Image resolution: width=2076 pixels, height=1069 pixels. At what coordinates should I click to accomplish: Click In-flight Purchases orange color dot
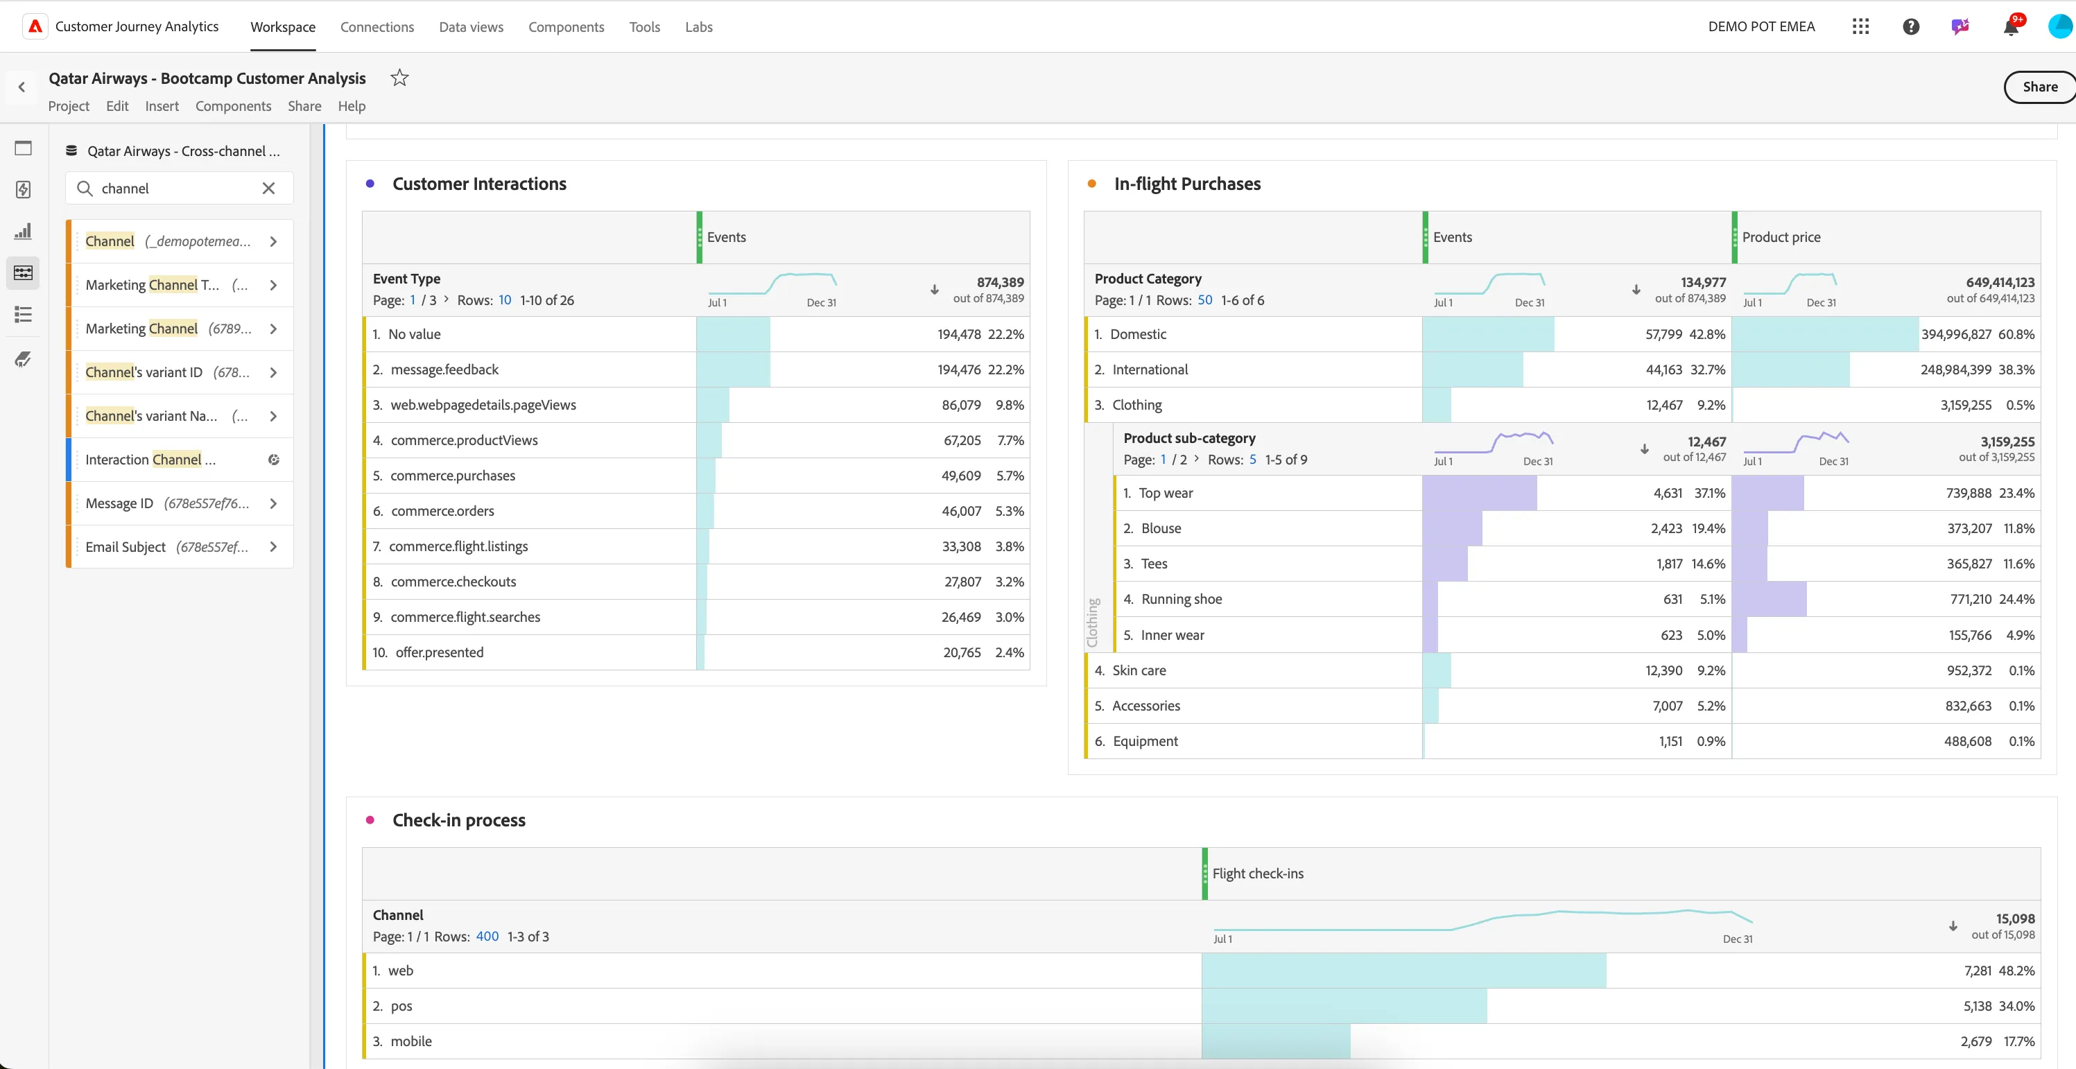1092,184
